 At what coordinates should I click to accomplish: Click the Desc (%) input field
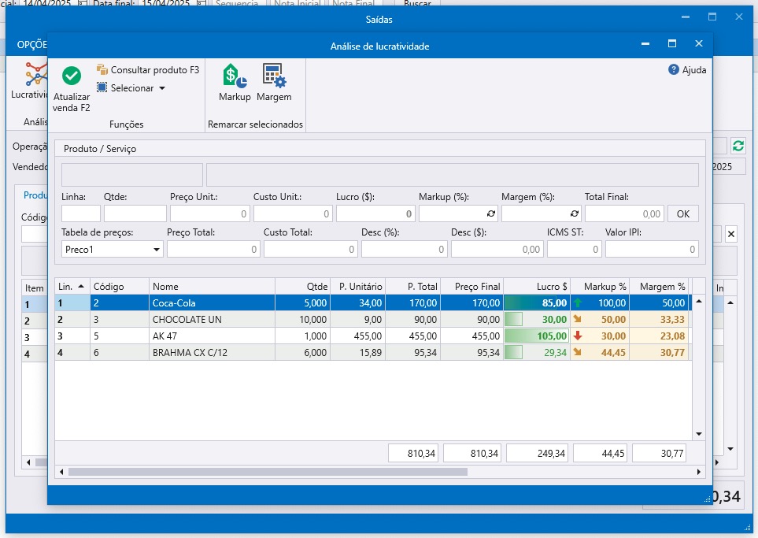pos(404,249)
